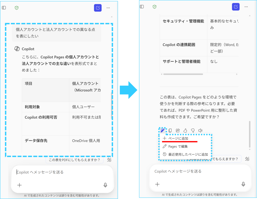Click the read aloud speaker icon
The image size is (257, 199).
tap(200, 130)
